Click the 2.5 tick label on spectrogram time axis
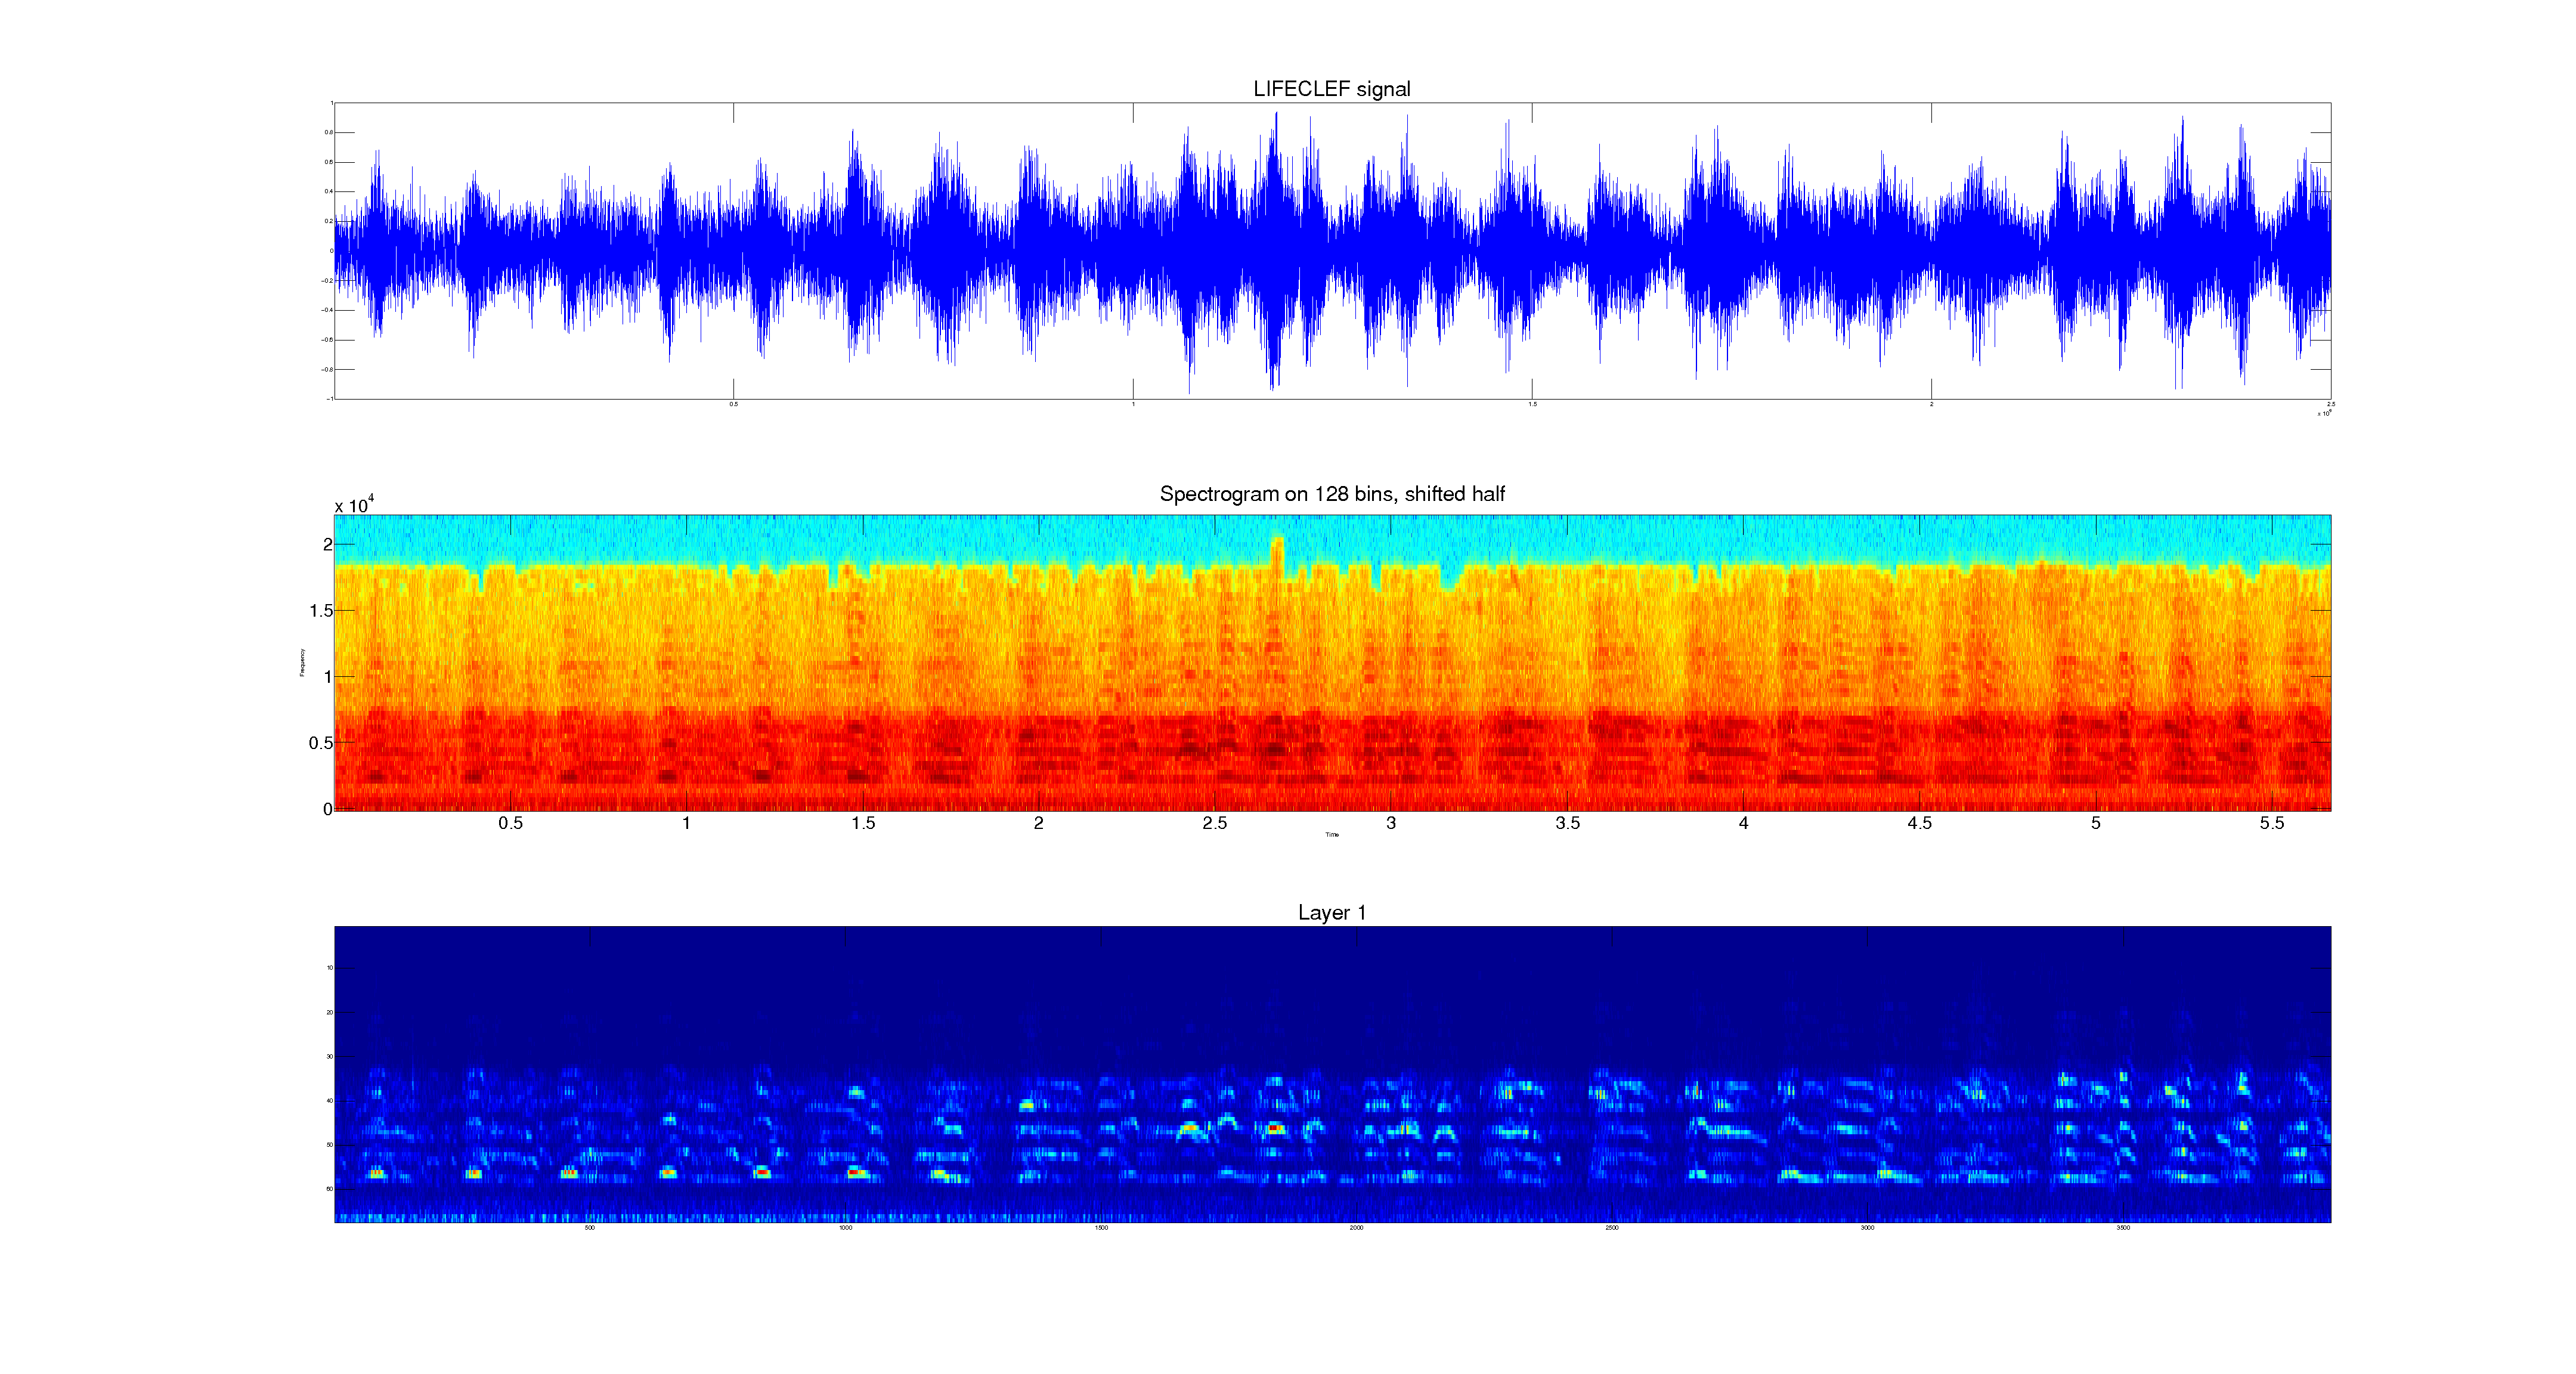This screenshot has width=2576, height=1374. [x=1214, y=824]
